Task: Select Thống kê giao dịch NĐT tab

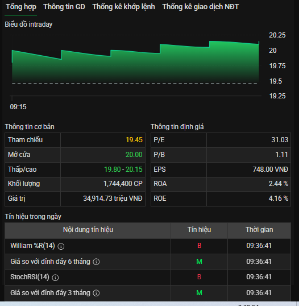Action: click(200, 7)
